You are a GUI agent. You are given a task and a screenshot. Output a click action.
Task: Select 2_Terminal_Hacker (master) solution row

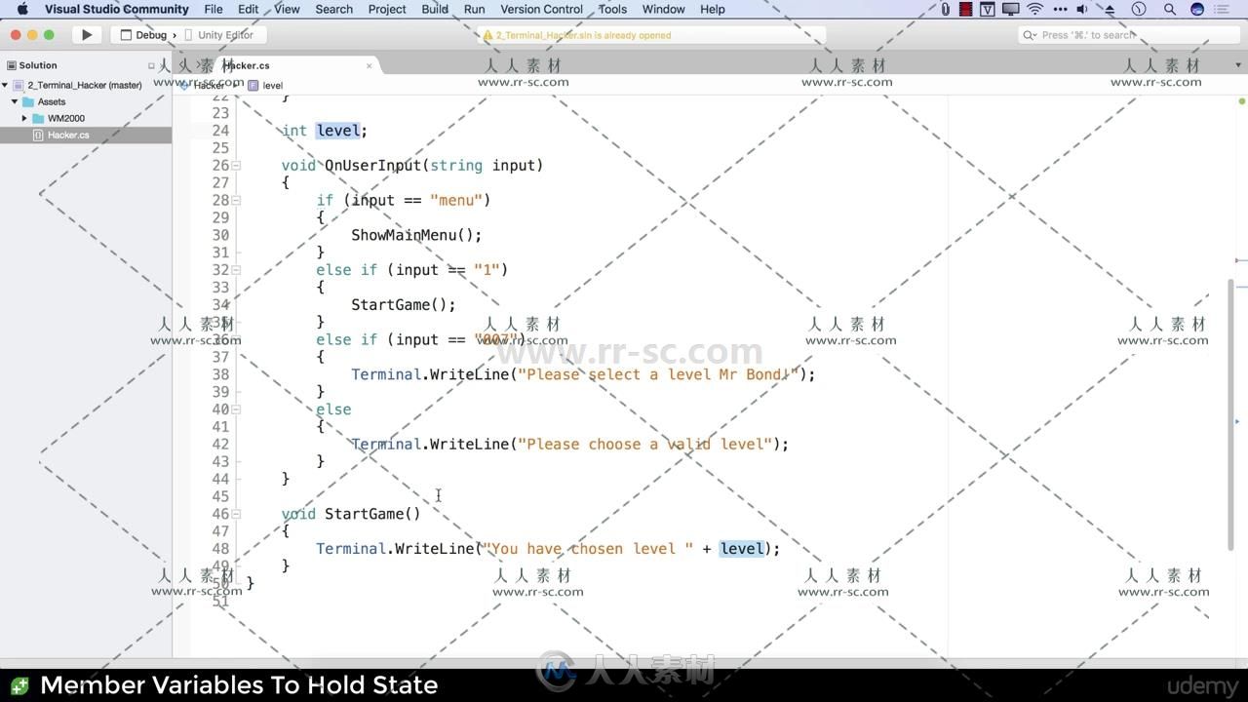pos(85,85)
